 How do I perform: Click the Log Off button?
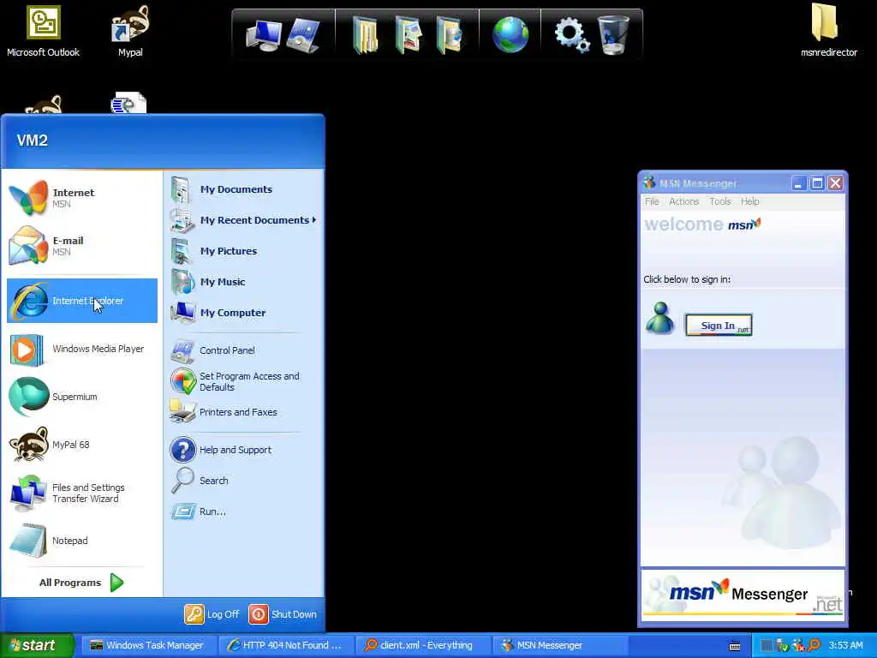pos(212,614)
